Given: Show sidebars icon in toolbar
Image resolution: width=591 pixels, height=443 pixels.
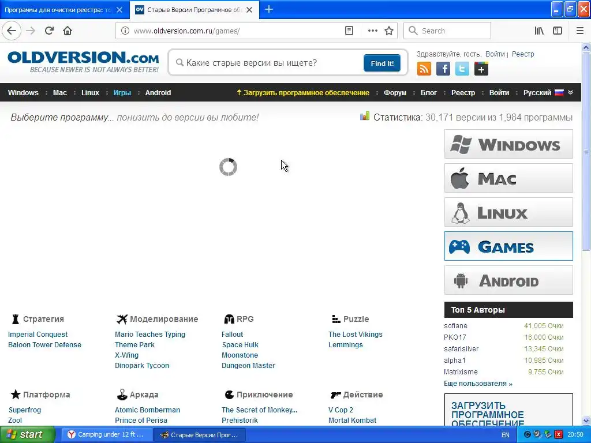Looking at the screenshot, I should point(558,31).
